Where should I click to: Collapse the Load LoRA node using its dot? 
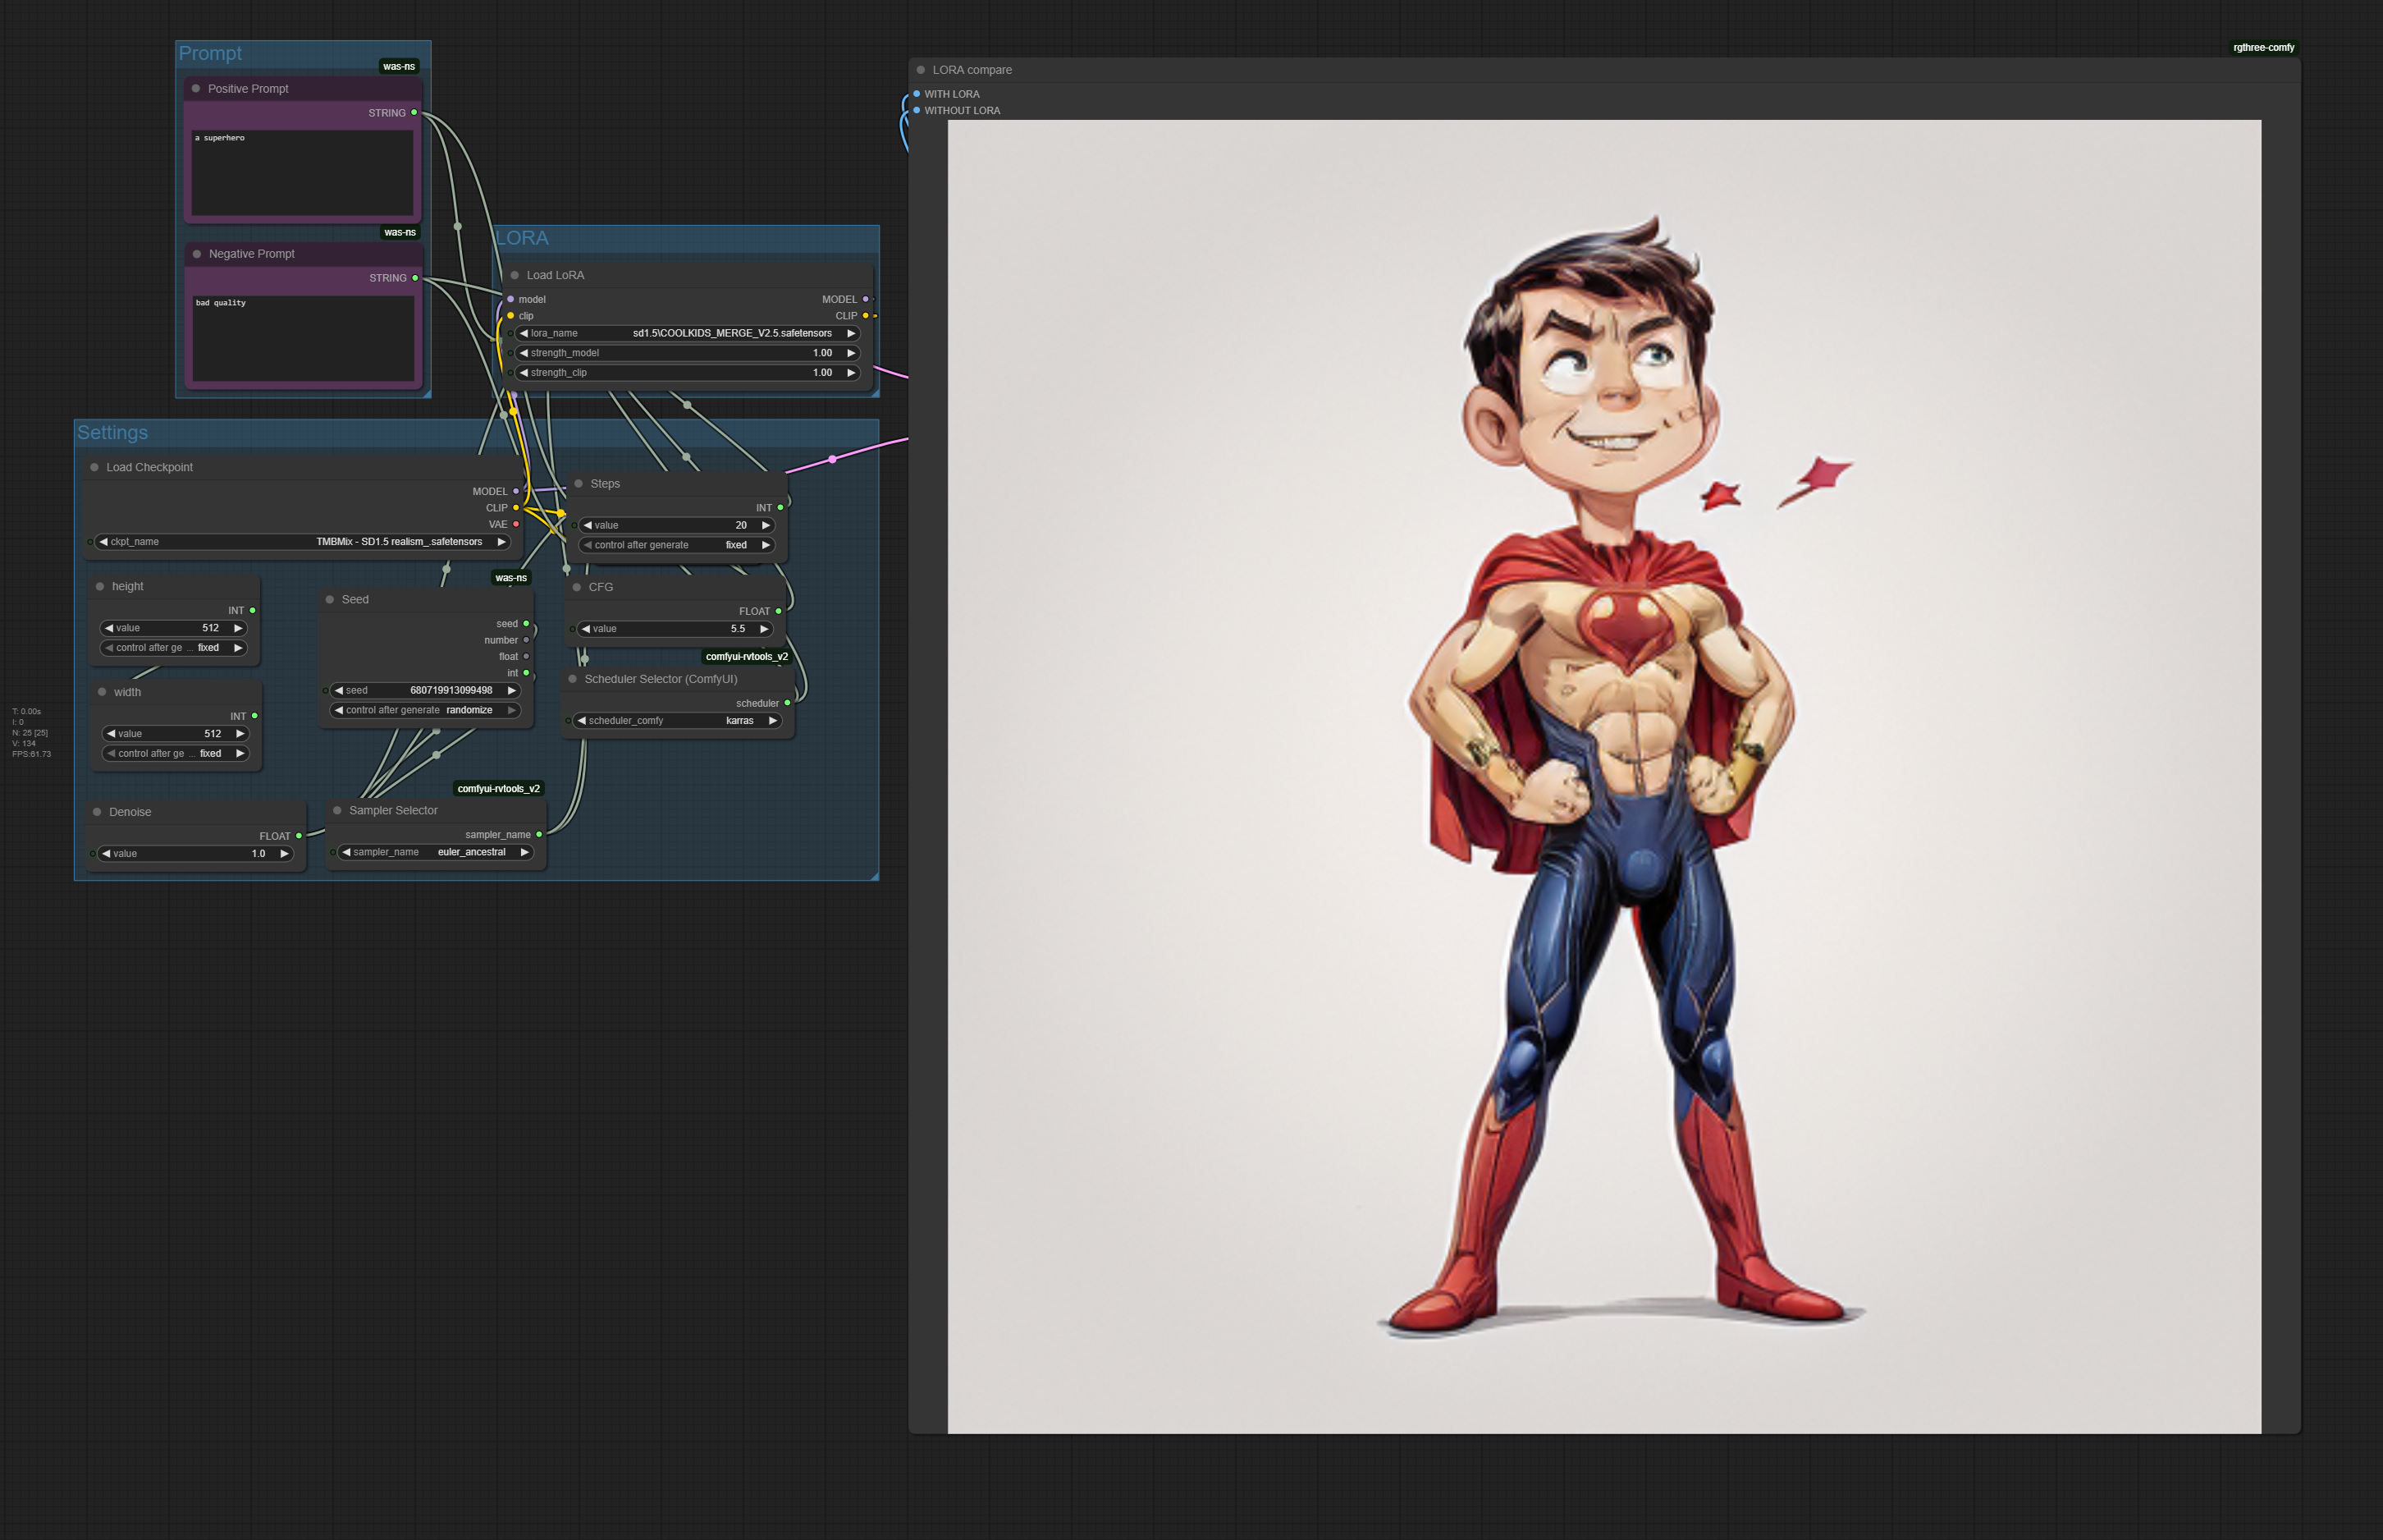515,275
